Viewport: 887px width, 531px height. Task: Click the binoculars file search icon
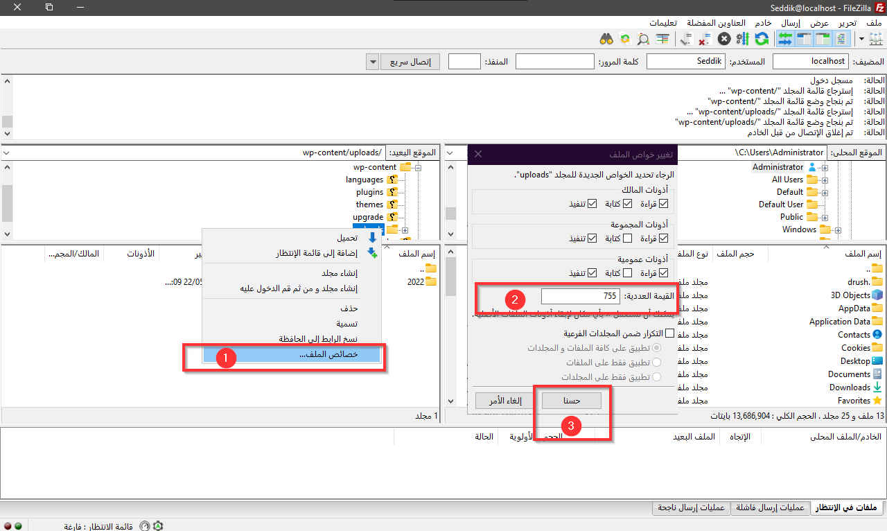(607, 39)
